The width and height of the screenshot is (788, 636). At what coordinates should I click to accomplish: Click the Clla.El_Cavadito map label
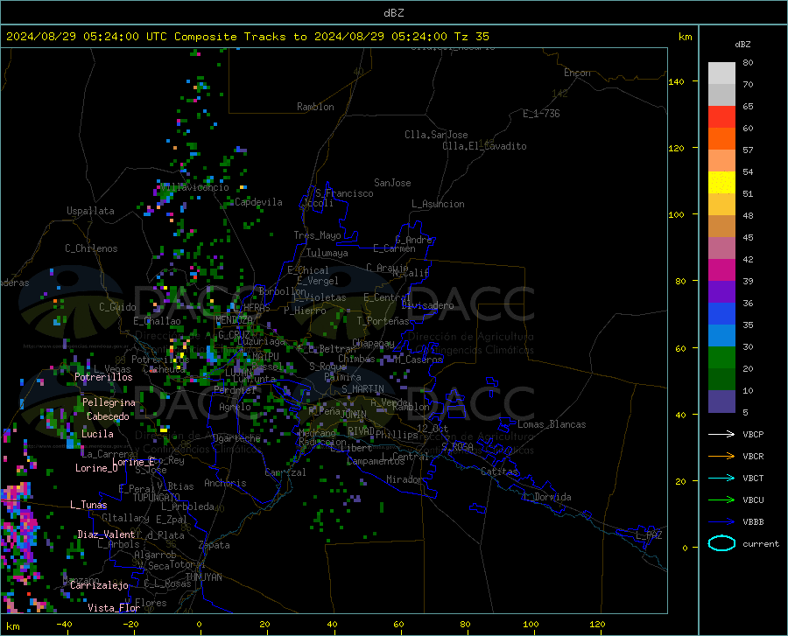(x=484, y=146)
